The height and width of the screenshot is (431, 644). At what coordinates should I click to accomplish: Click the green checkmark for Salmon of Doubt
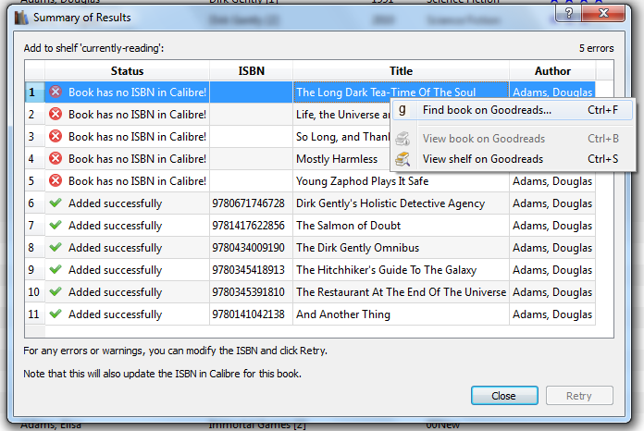(56, 225)
